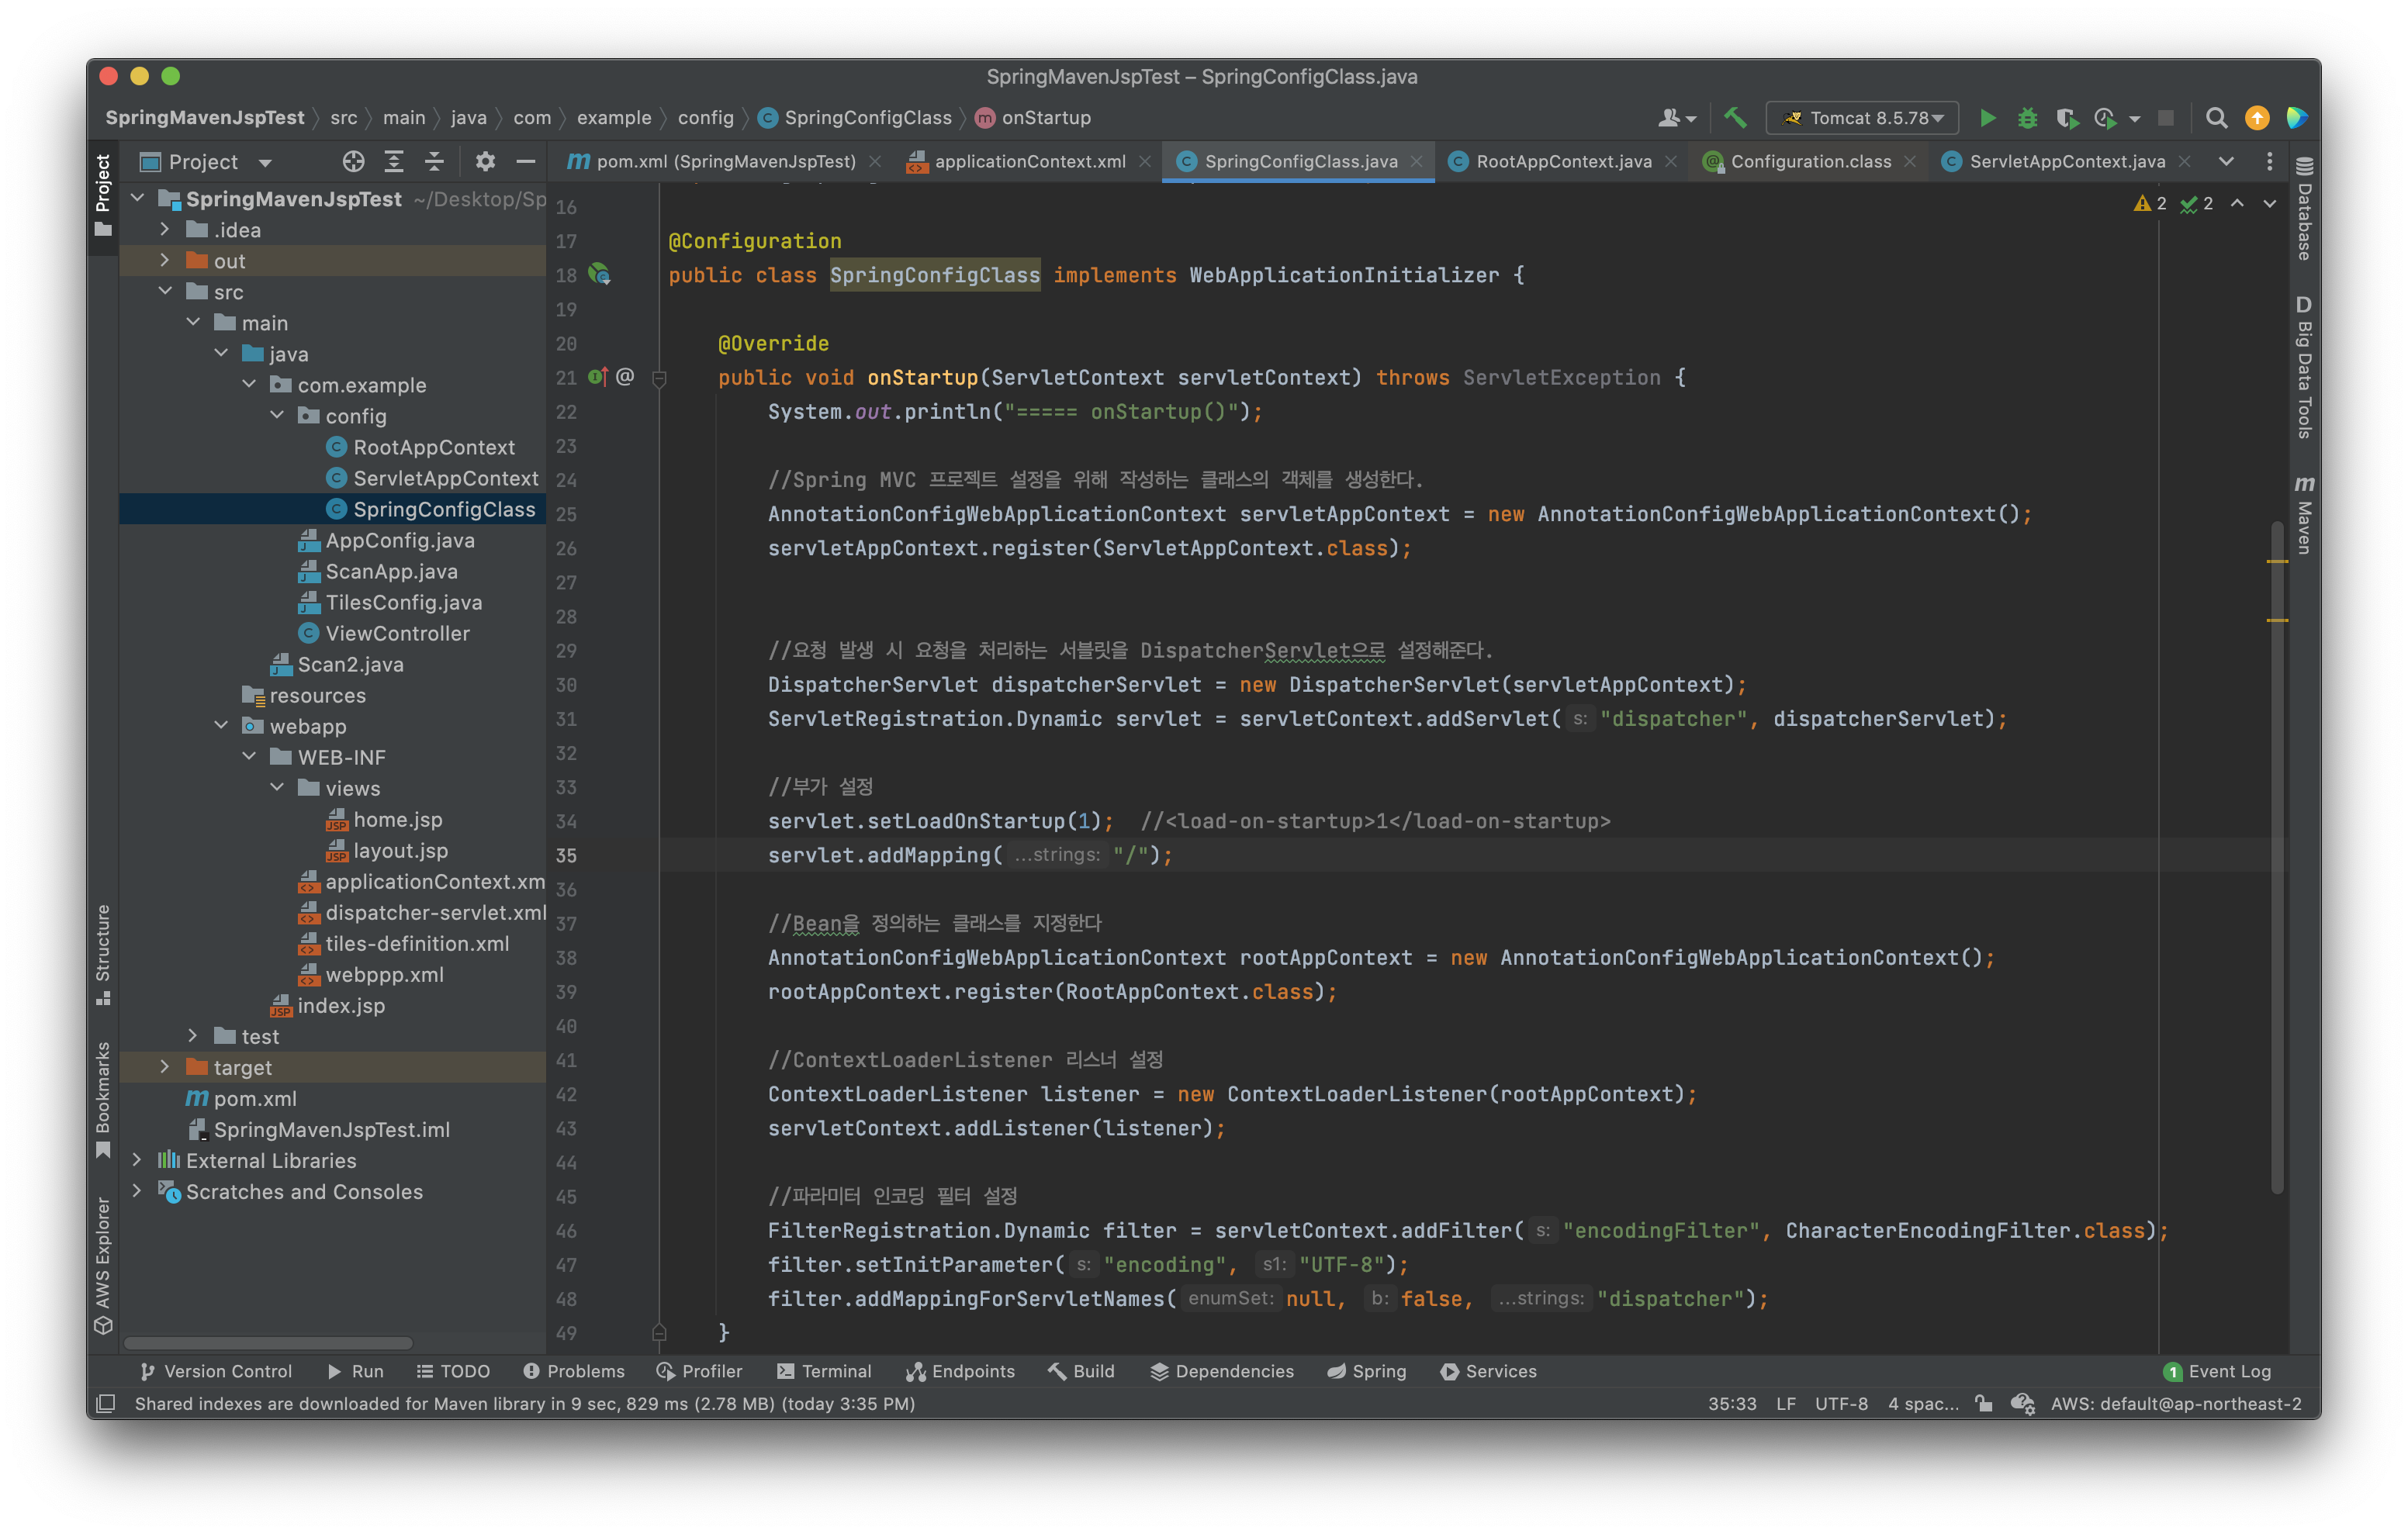Toggle the read-only lock icon in status bar

pos(1984,1403)
